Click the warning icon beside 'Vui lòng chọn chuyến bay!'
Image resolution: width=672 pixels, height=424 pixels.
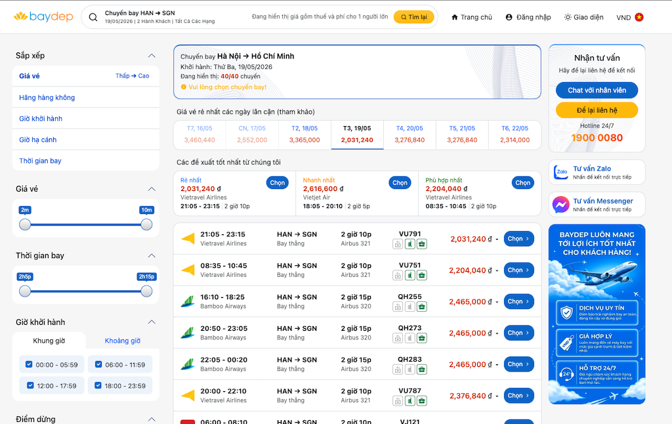[184, 87]
